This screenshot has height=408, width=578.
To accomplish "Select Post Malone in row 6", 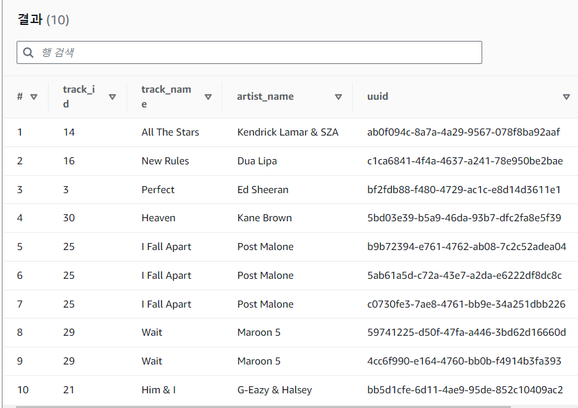I will pyautogui.click(x=266, y=276).
